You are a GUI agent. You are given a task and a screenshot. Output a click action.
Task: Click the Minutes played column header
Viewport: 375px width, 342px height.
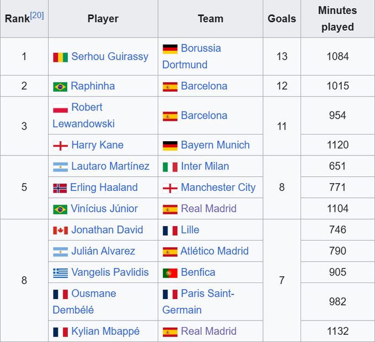[337, 19]
